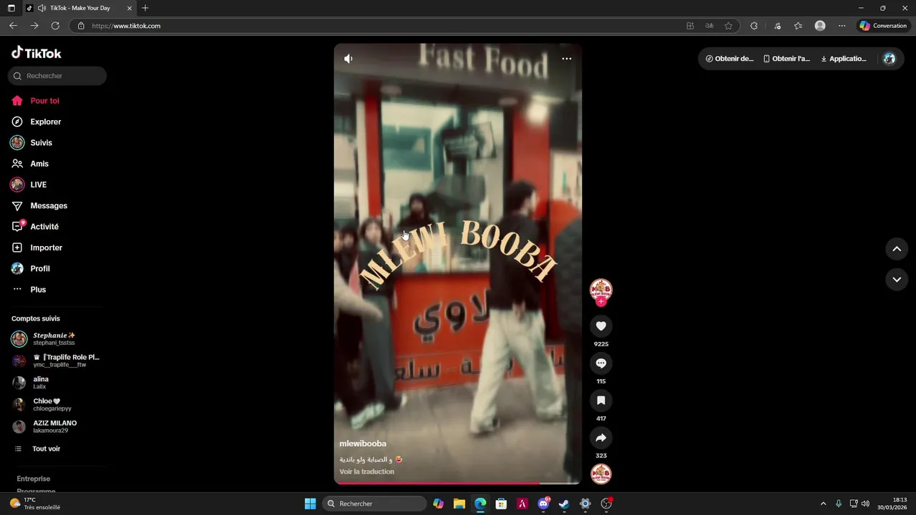The height and width of the screenshot is (515, 916).
Task: Click the TikTok logo
Action: [36, 53]
